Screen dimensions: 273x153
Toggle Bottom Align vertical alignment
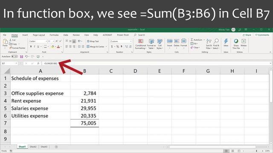74,41
